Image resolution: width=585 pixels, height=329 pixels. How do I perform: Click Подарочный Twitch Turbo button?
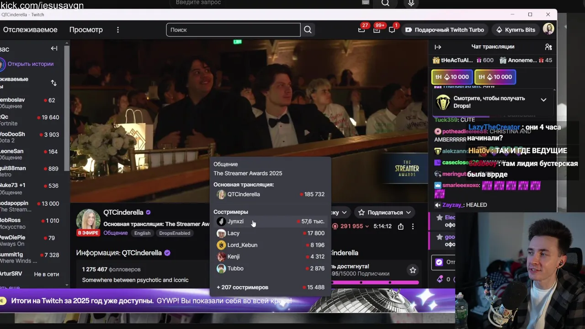pyautogui.click(x=444, y=30)
